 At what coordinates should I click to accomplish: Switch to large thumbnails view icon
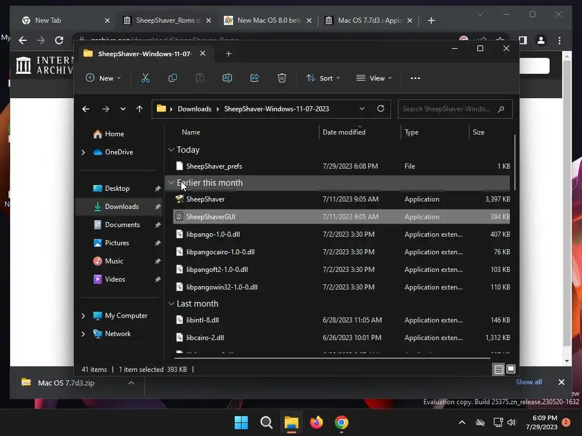click(x=511, y=369)
